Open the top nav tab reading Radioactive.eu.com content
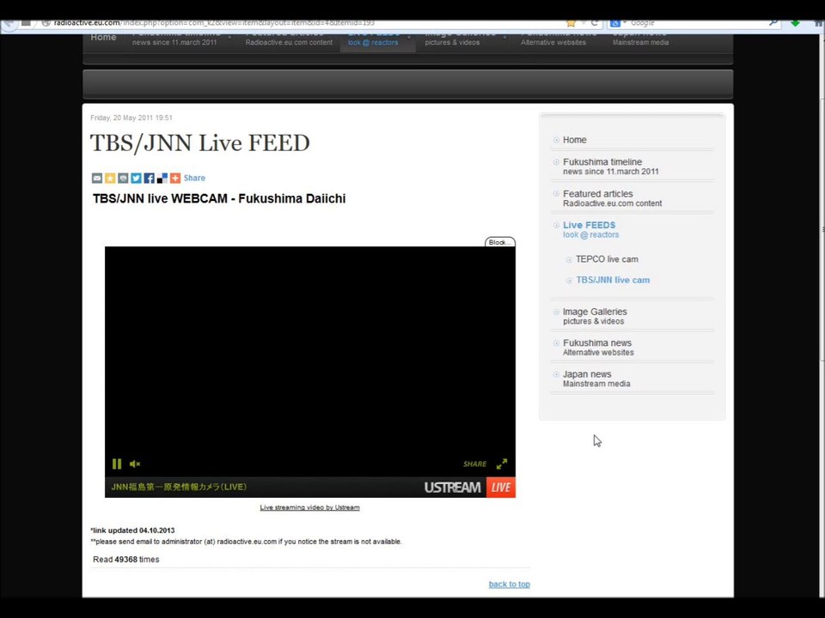This screenshot has height=618, width=825. pyautogui.click(x=289, y=42)
